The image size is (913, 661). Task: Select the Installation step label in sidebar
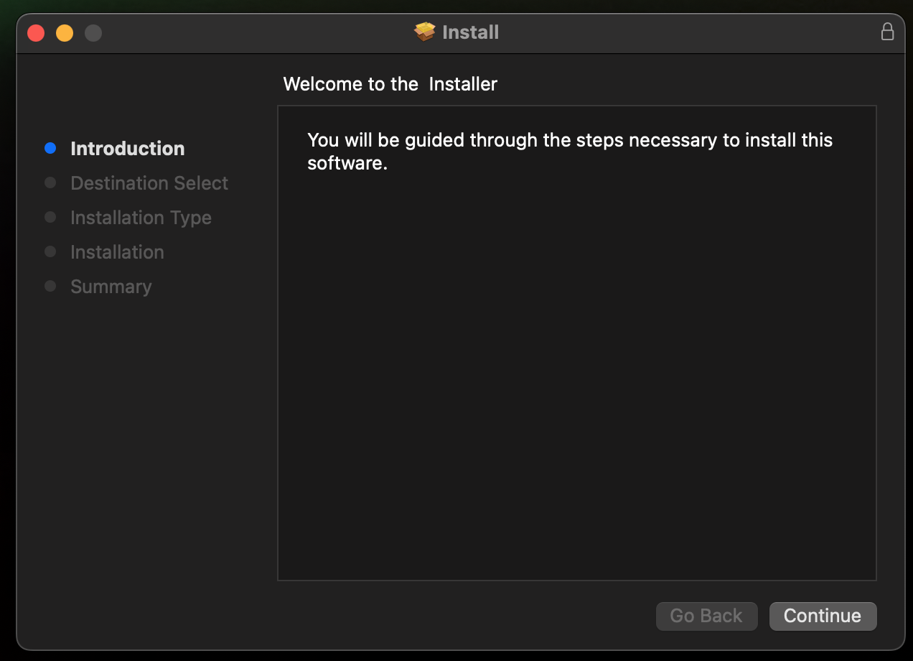117,252
